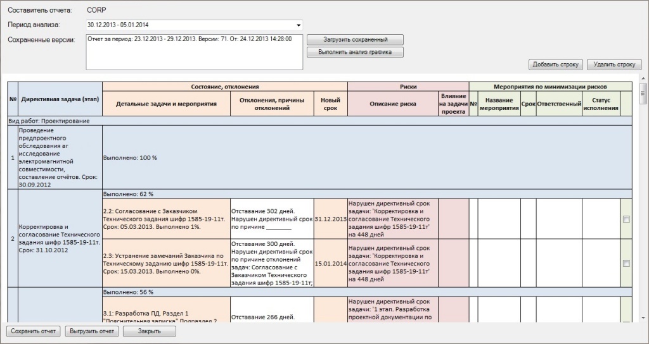Add a row with Добавить строку
This screenshot has width=649, height=344.
(x=555, y=64)
